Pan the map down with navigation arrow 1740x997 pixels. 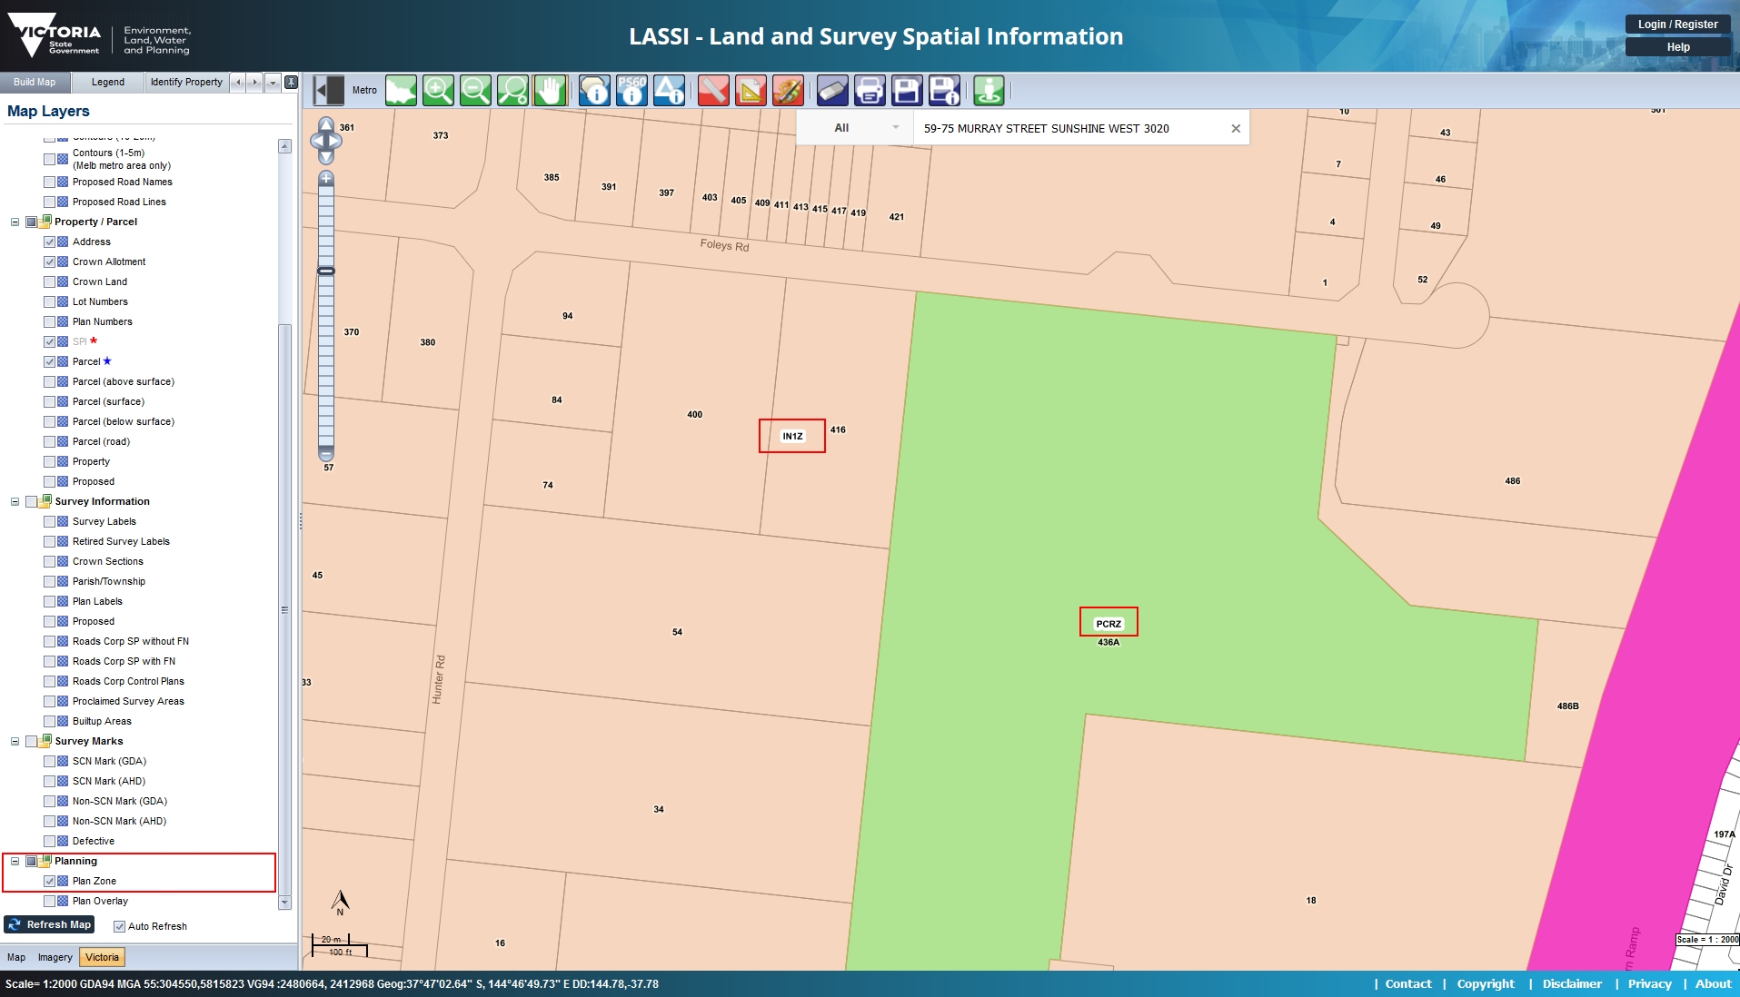[x=326, y=157]
